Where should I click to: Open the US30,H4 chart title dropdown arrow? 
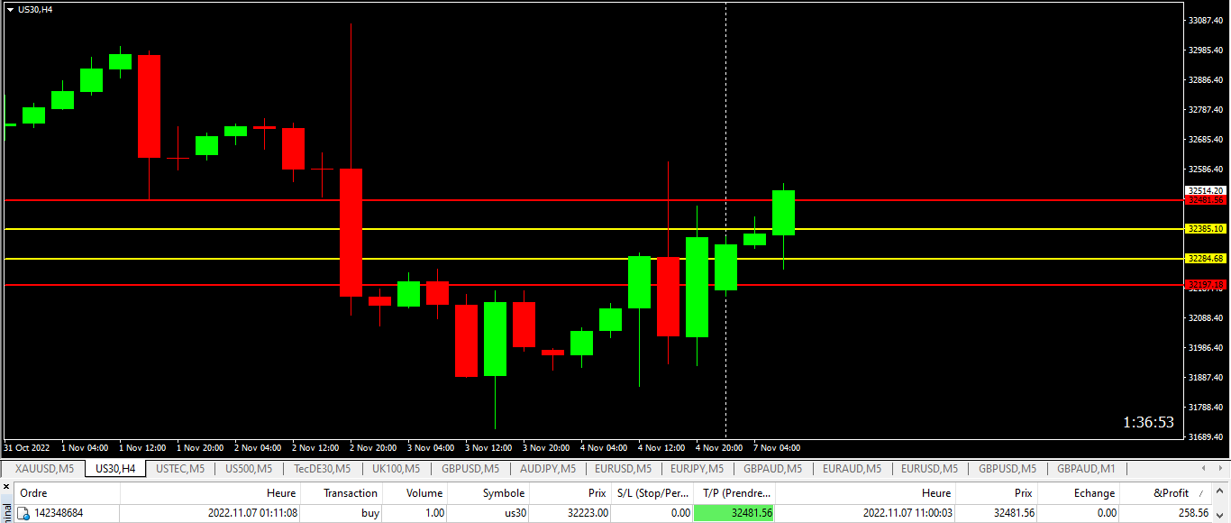pos(10,9)
